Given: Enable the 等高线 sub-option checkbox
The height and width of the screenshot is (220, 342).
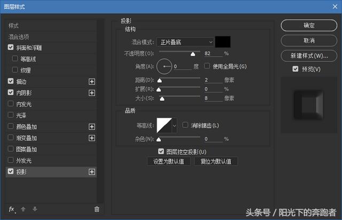Looking at the screenshot, I should (15, 58).
